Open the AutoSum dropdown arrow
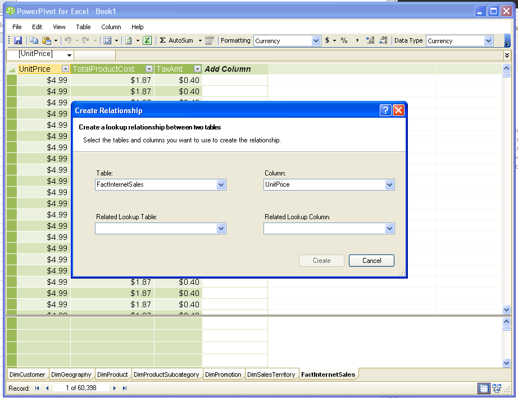 (200, 40)
